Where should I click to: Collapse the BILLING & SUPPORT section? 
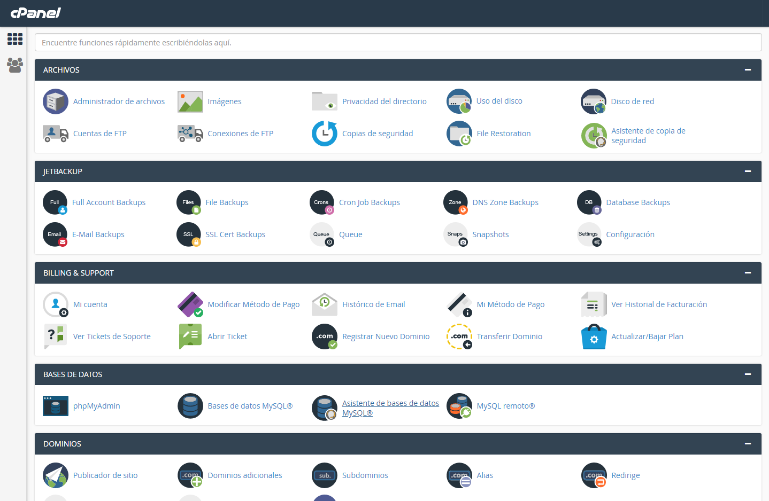pos(748,273)
